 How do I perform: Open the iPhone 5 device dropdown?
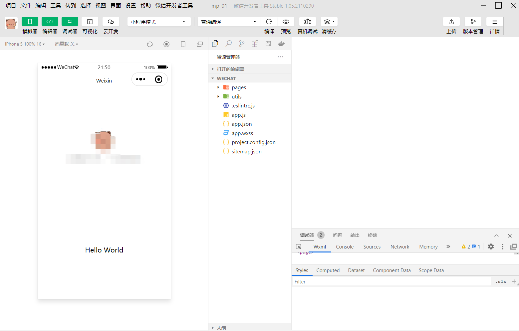pos(25,44)
